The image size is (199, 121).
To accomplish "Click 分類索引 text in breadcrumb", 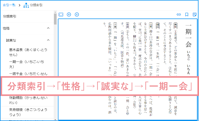I will 36,5.
